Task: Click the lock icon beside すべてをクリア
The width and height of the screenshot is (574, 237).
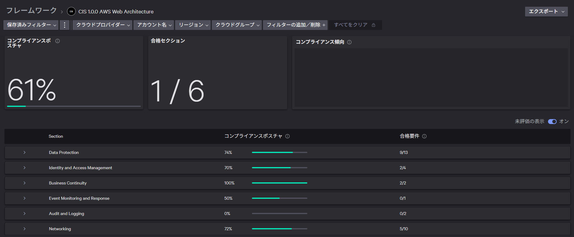Action: coord(373,25)
